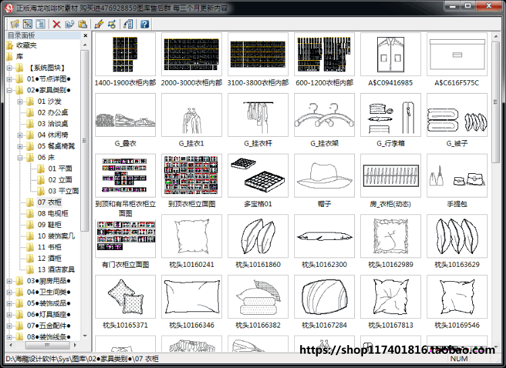
Task: Click the copy documents toolbar icon
Action: [69, 24]
